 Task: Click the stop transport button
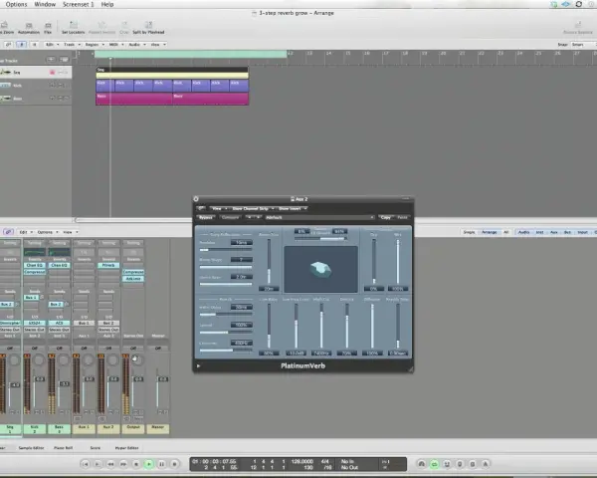136,464
